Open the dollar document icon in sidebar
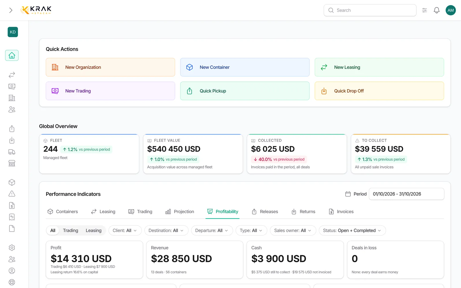Screen dimensions: 461x288 [12, 205]
